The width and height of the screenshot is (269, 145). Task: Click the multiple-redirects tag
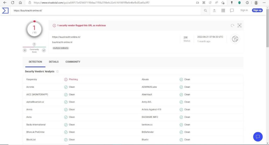pos(61,48)
